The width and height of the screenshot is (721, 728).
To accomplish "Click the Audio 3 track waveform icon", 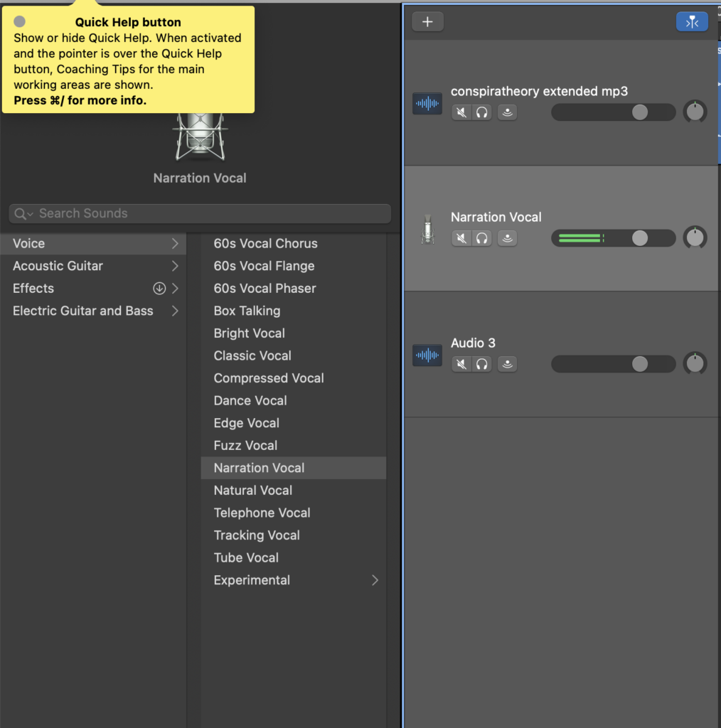I will tap(427, 355).
